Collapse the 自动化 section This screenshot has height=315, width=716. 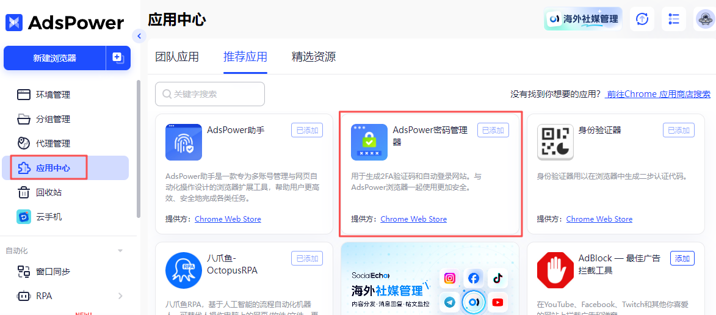tap(120, 251)
